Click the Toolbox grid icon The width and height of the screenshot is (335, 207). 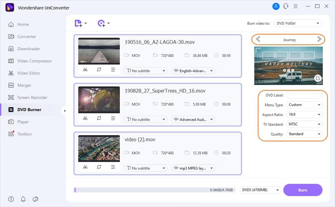[11, 134]
